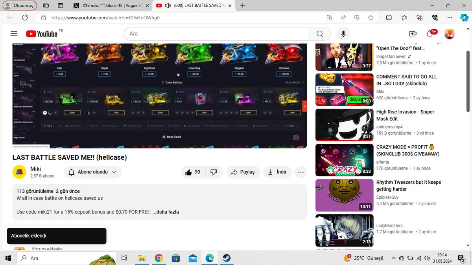Toggle read aloud in the address bar
This screenshot has height=265, width=472.
click(343, 18)
